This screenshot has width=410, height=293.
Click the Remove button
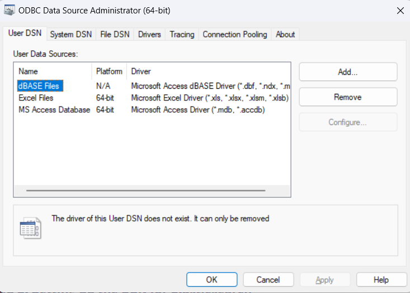(x=348, y=97)
